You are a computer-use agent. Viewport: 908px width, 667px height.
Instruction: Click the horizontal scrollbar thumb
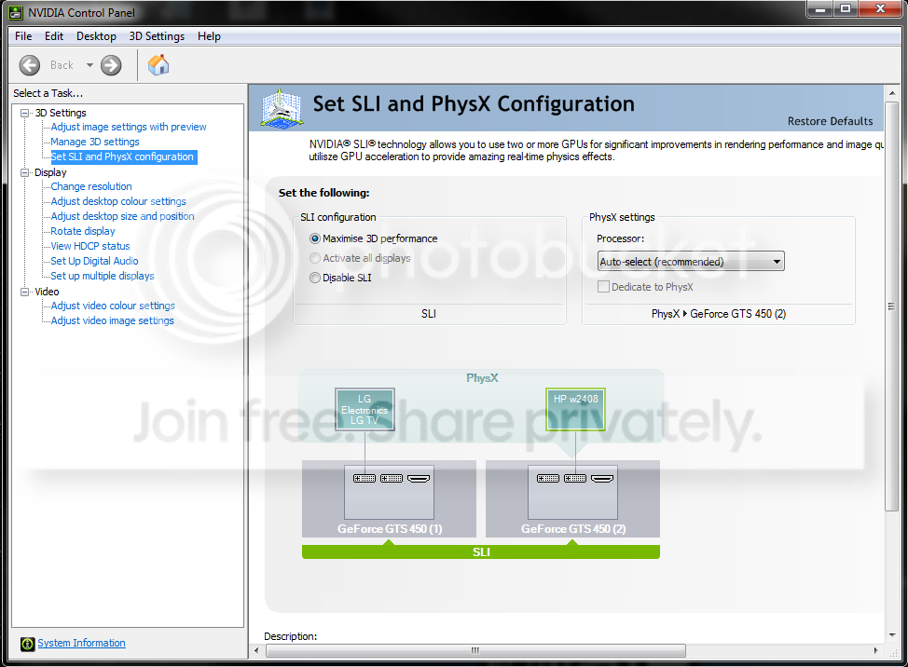coord(475,651)
